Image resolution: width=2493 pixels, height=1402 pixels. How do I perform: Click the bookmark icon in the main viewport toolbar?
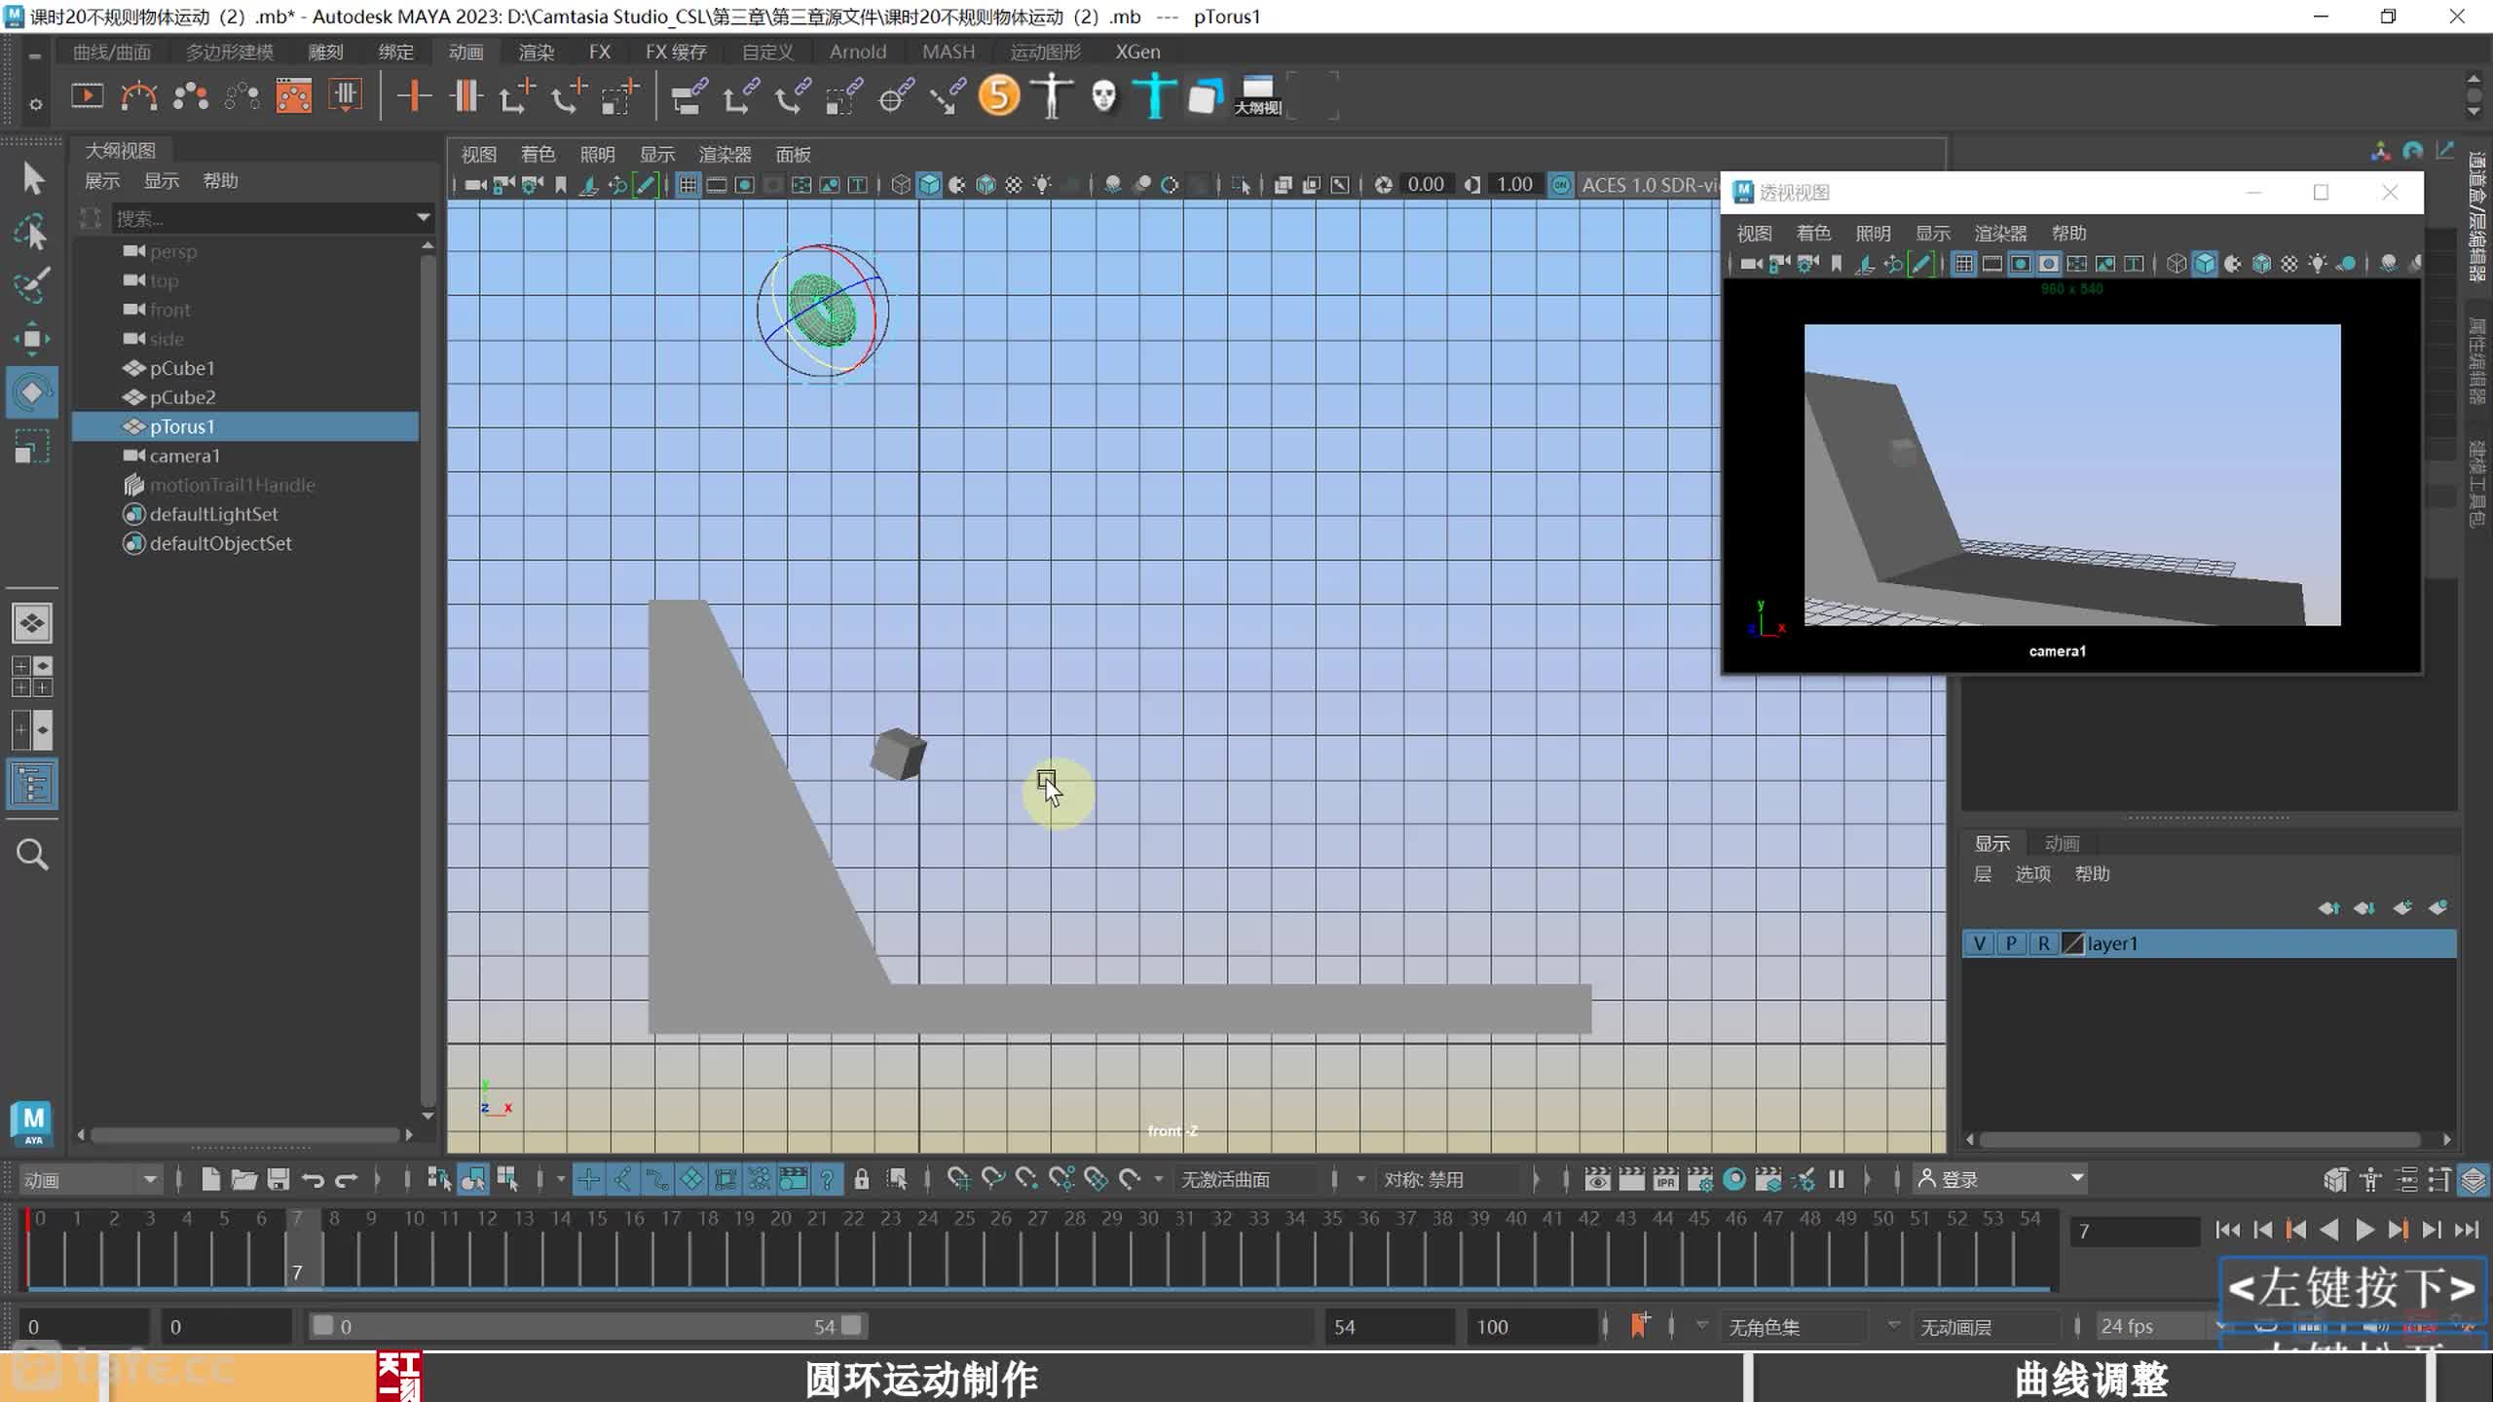(561, 185)
